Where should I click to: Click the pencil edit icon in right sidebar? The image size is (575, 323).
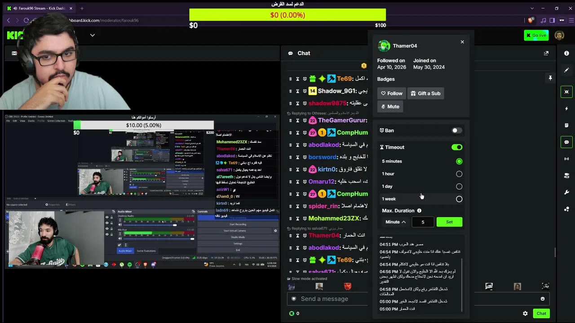pos(566,70)
